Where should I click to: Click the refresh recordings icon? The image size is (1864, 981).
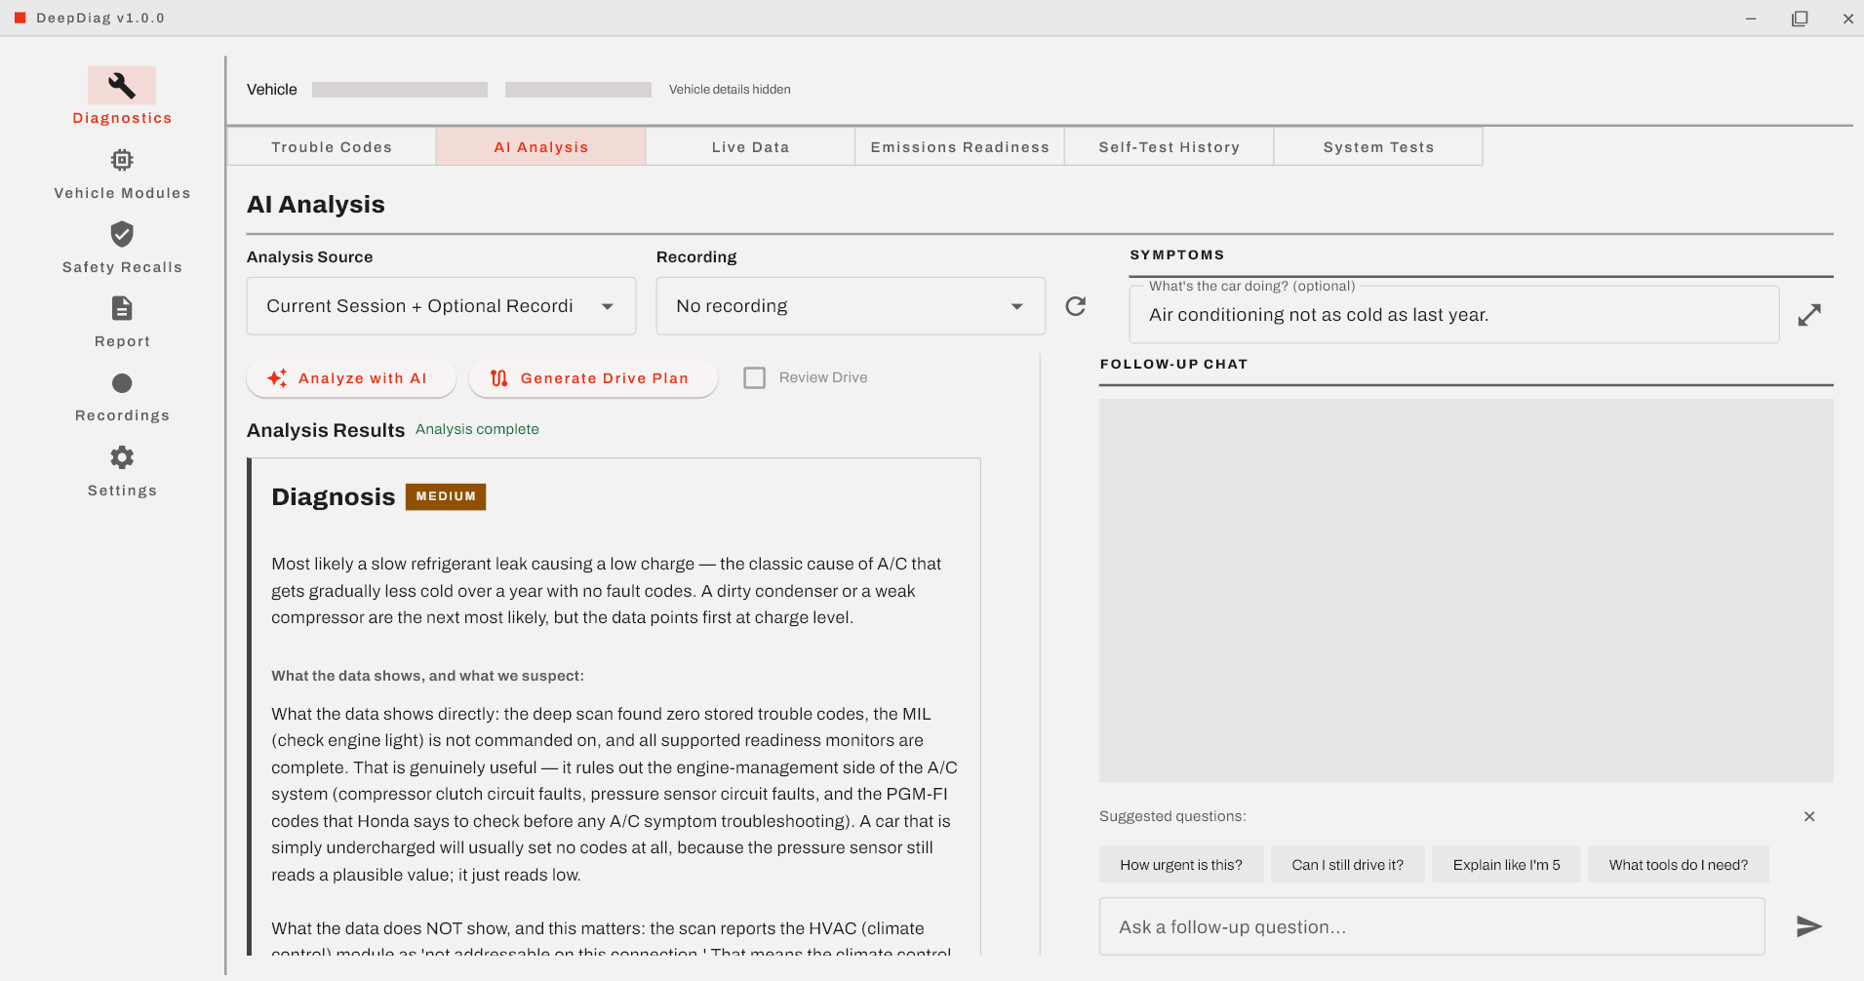coord(1076,306)
